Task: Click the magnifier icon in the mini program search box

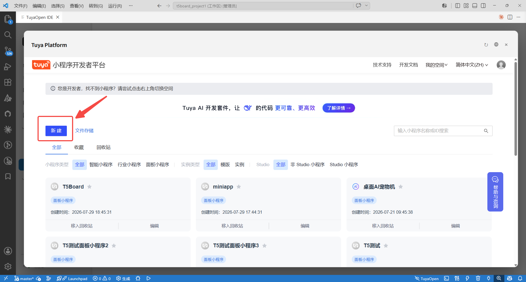Action: coord(486,131)
